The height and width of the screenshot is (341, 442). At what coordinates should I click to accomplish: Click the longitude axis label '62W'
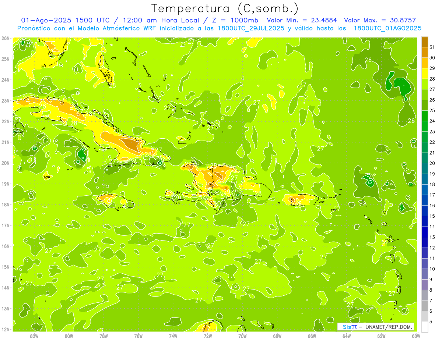click(381, 336)
